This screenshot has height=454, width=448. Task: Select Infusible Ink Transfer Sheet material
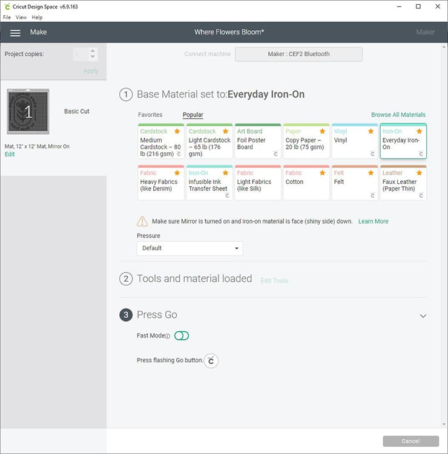point(209,183)
